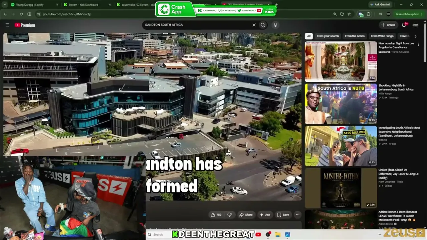Play the KOSTER-FOTEIN song thumbnail
The height and width of the screenshot is (240, 427).
(x=341, y=188)
